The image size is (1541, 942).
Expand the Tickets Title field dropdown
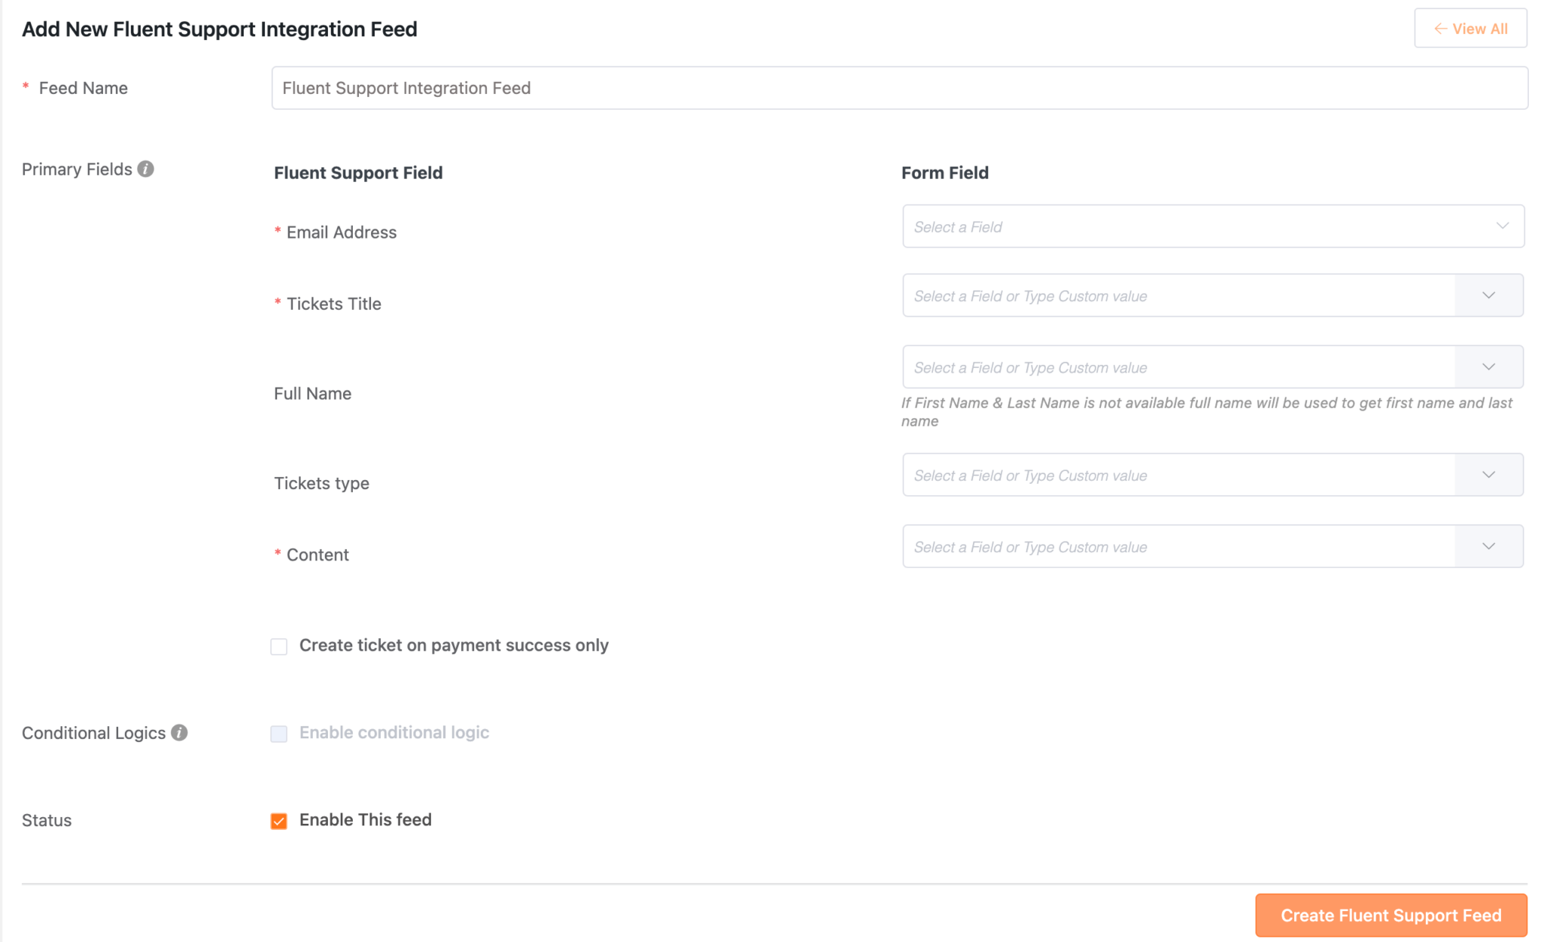[1488, 295]
